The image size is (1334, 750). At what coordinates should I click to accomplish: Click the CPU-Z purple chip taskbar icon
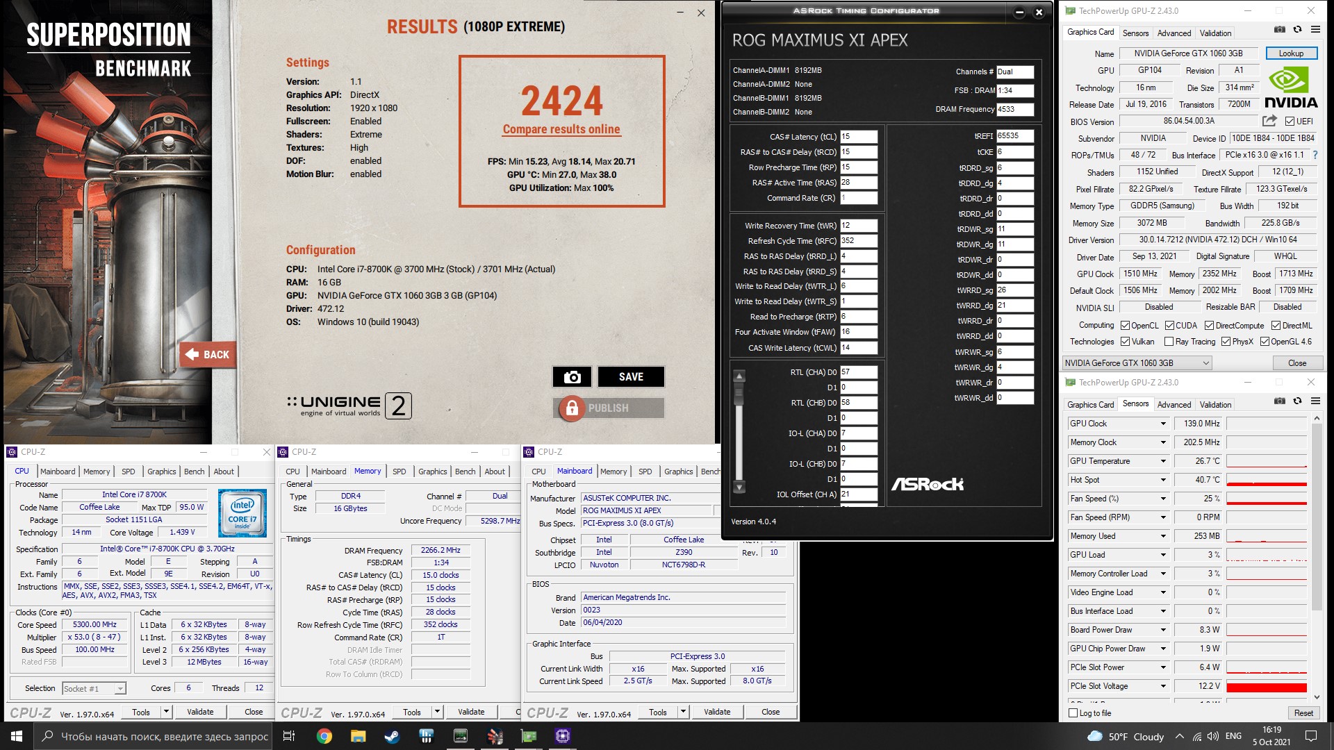(x=563, y=736)
